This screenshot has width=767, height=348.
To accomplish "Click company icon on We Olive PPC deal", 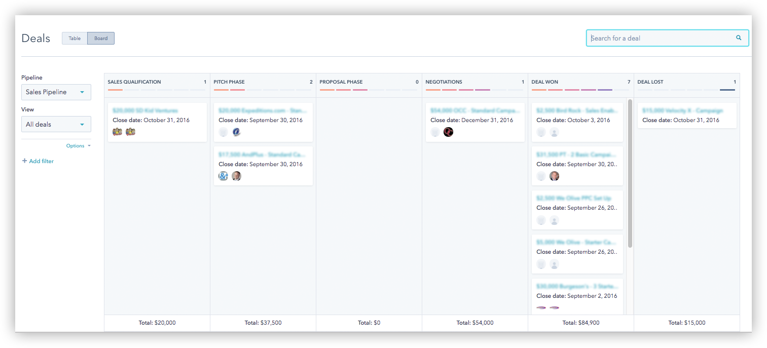I will (541, 220).
